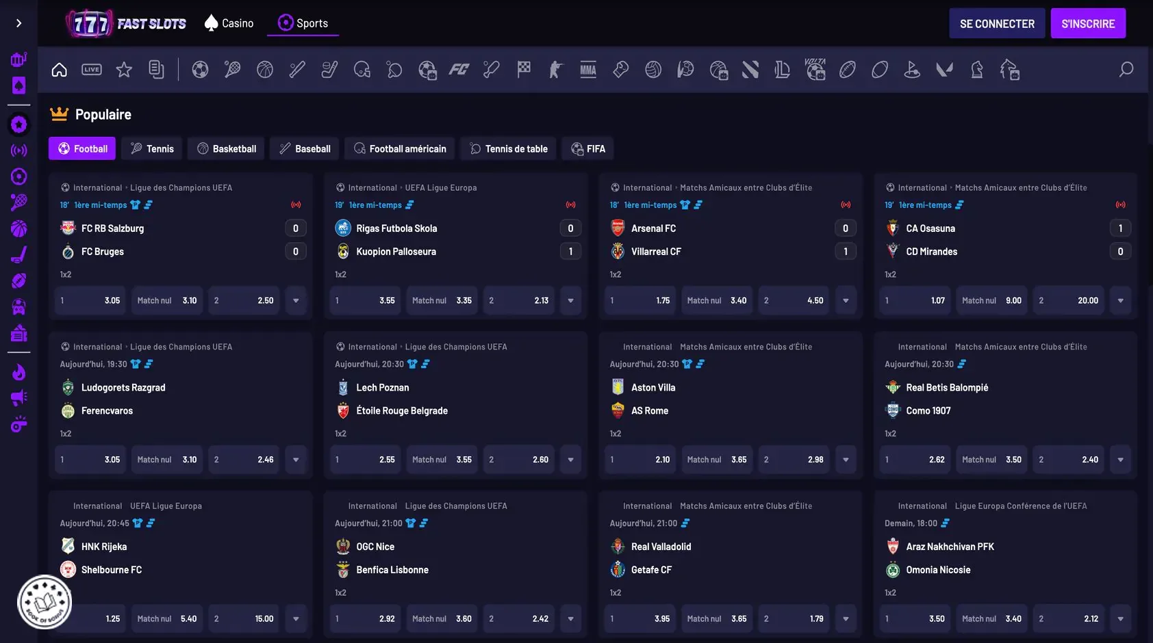Open the Benfica Lisbonne team name
Image resolution: width=1153 pixels, height=643 pixels.
(392, 570)
